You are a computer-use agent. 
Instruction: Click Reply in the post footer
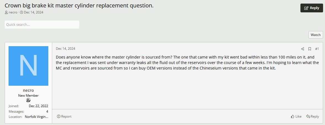pyautogui.click(x=313, y=116)
